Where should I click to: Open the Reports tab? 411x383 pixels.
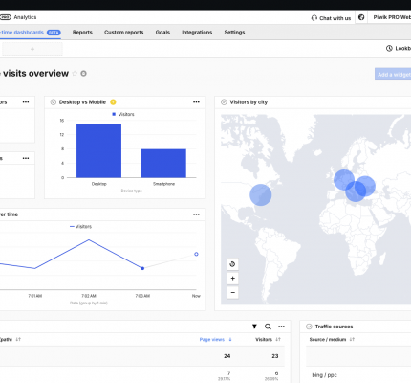click(82, 33)
